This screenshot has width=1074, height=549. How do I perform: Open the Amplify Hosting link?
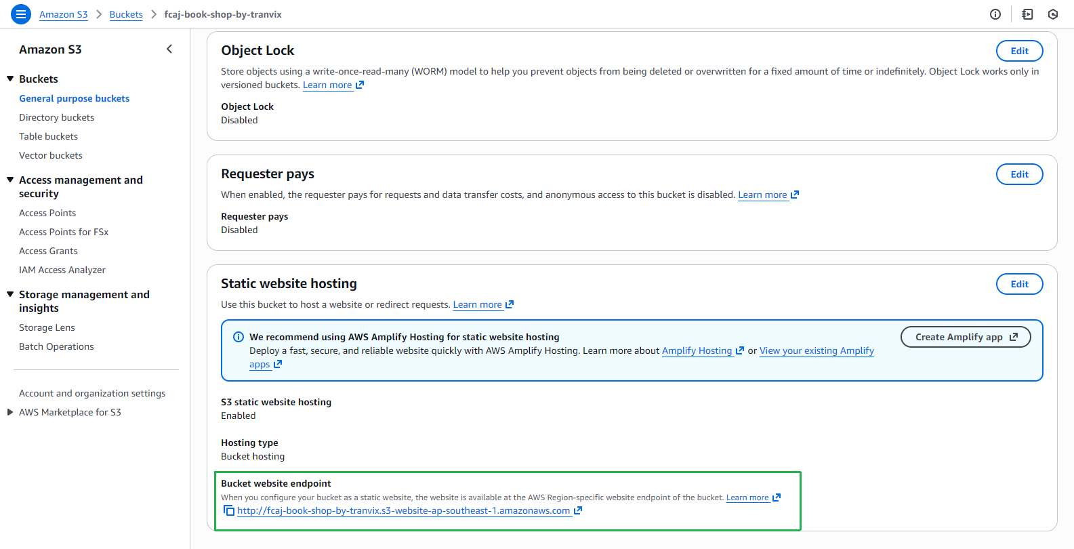coord(697,350)
